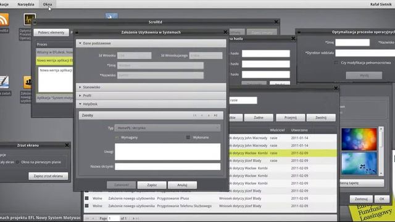This screenshot has width=395, height=222.
Task: Go to last page of task list
Action: [137, 218]
